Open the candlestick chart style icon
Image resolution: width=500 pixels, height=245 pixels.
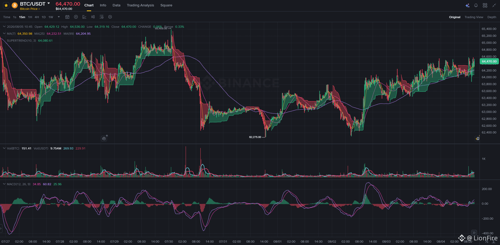click(93, 17)
